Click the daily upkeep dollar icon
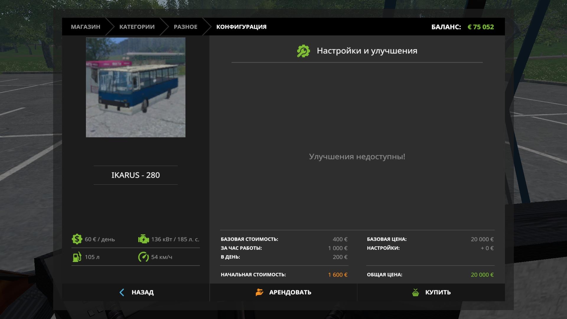 click(x=77, y=239)
